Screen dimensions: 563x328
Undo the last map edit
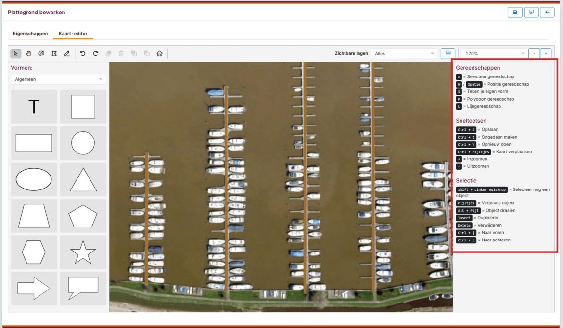tap(83, 53)
